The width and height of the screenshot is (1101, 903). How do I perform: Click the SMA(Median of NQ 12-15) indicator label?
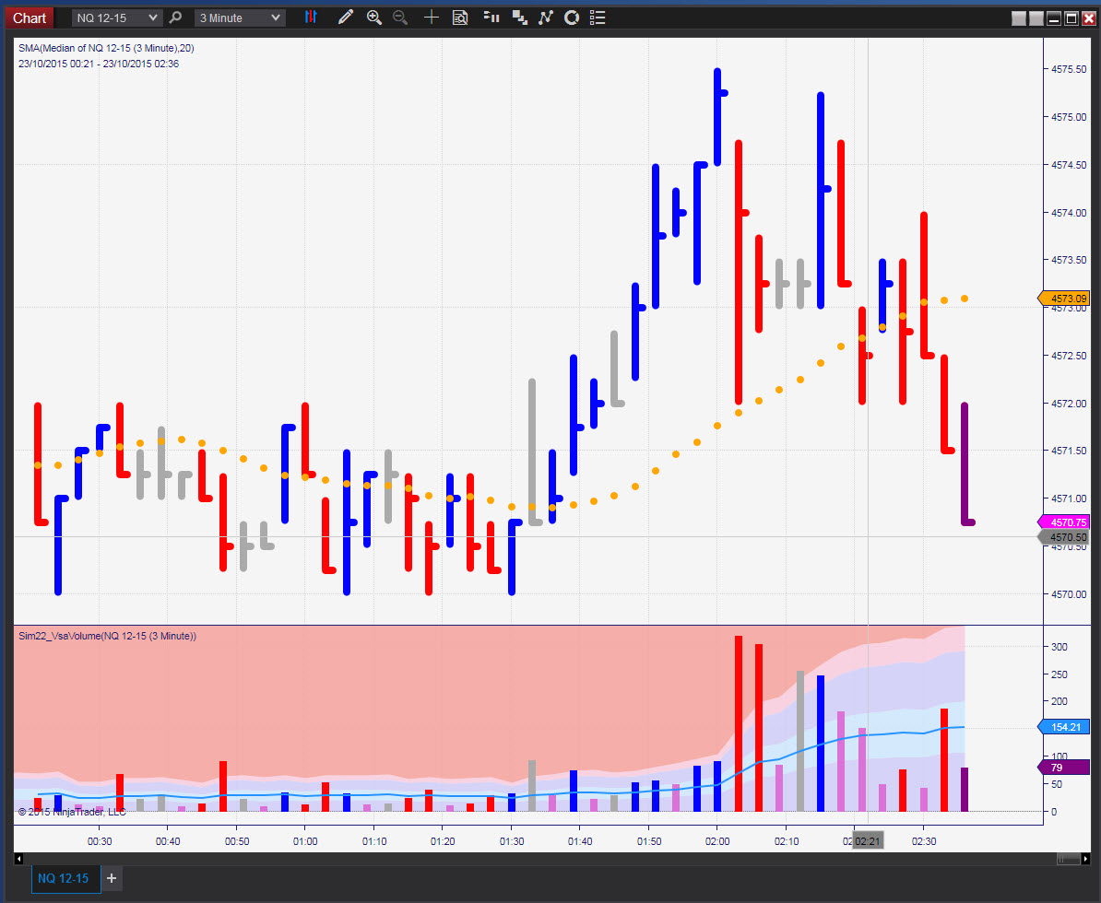(x=106, y=48)
